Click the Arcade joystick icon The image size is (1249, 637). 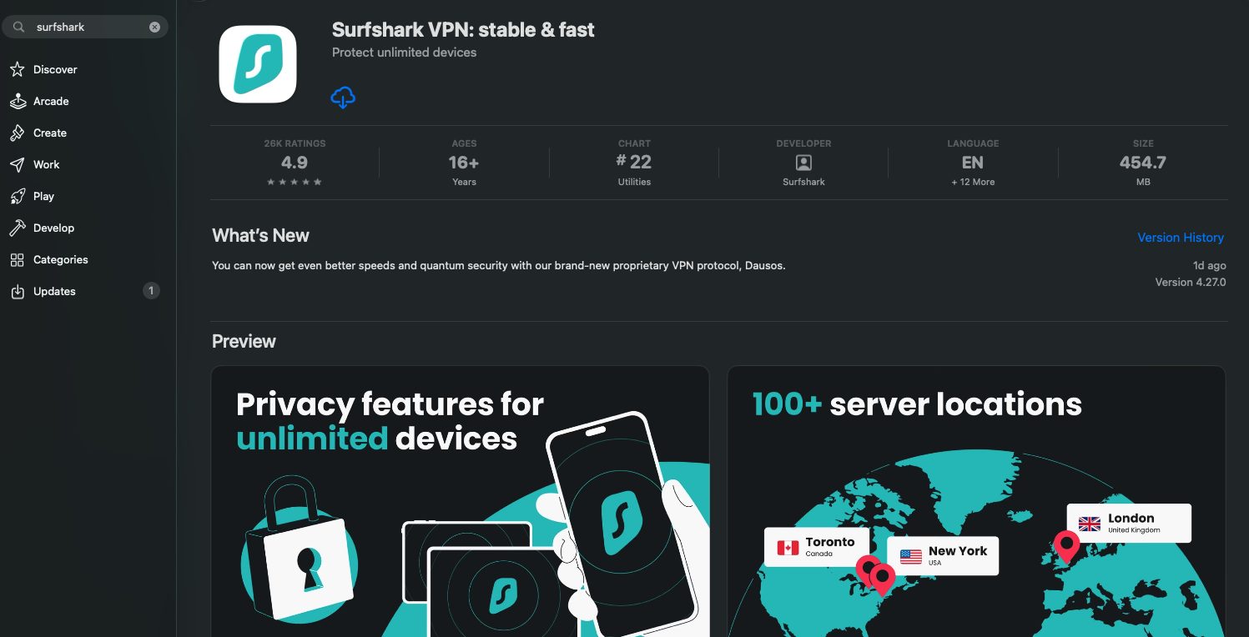18,102
